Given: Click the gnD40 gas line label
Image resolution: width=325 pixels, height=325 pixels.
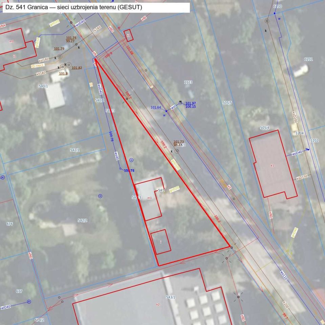Looking at the screenshot, I should point(294,232).
